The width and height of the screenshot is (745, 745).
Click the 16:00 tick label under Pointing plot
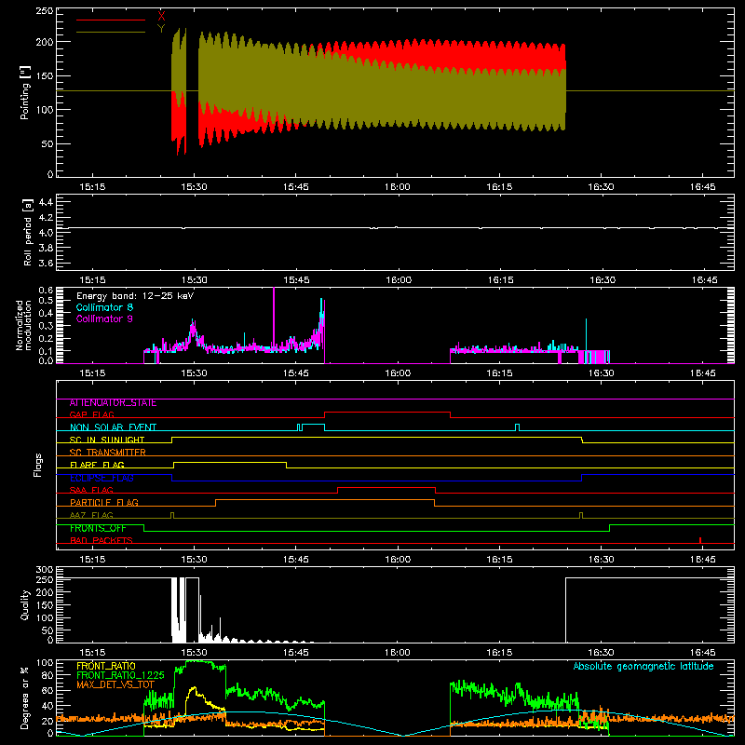(398, 187)
